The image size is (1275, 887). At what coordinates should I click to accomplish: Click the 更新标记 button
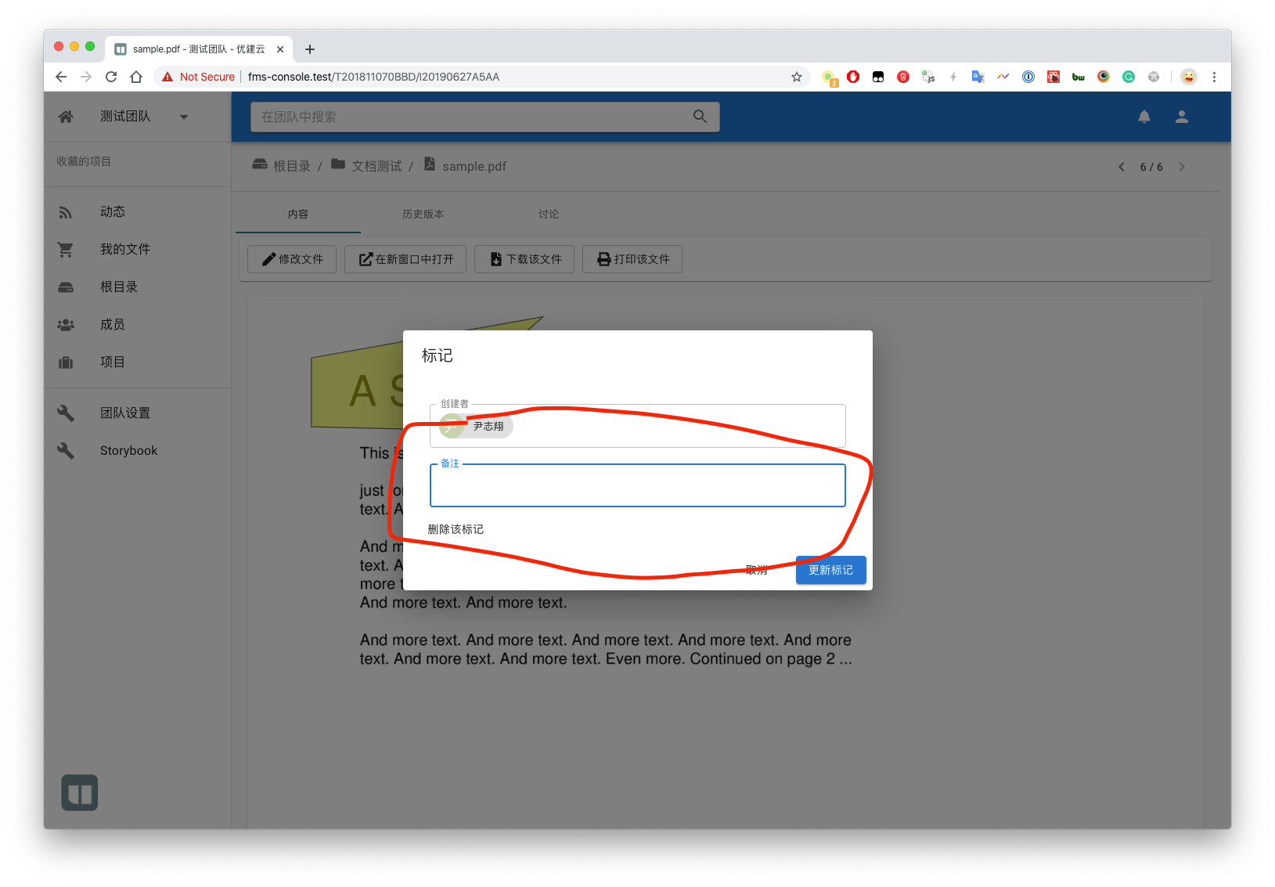tap(830, 570)
